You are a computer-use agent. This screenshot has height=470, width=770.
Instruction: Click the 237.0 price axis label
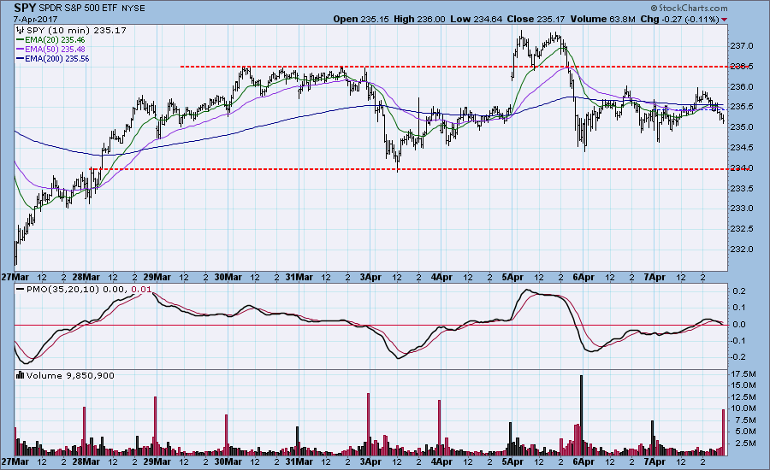click(x=742, y=46)
